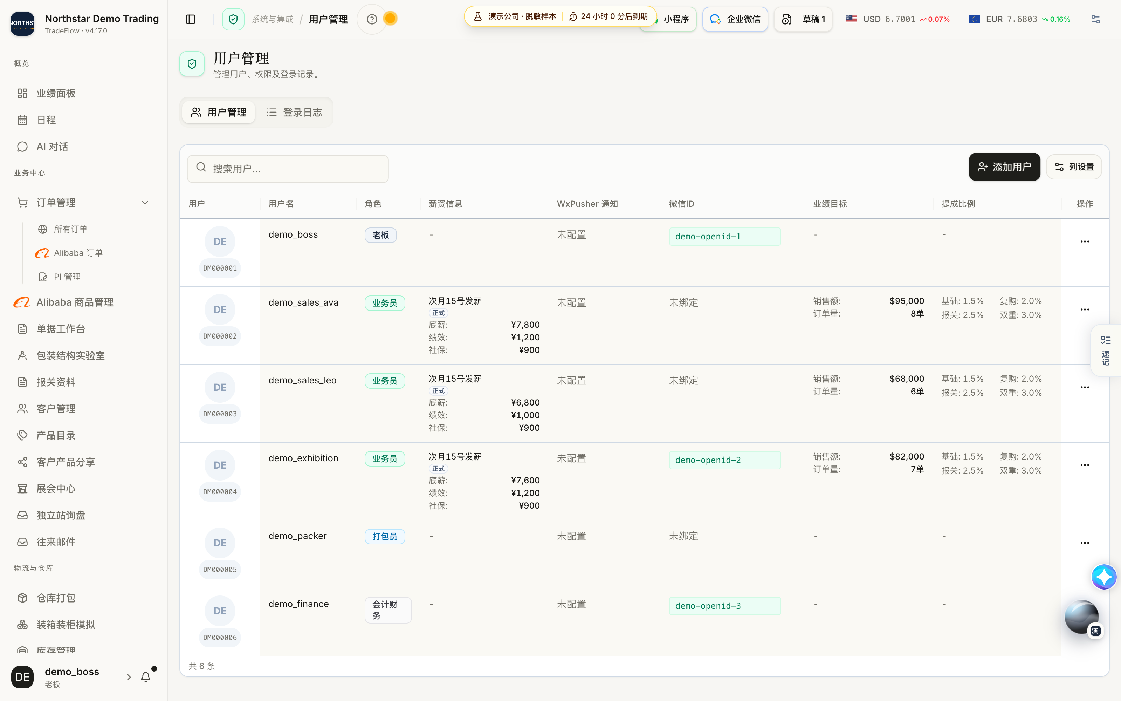This screenshot has width=1121, height=701.
Task: Click the demo-openid-2 WeChat ID field
Action: 725,460
